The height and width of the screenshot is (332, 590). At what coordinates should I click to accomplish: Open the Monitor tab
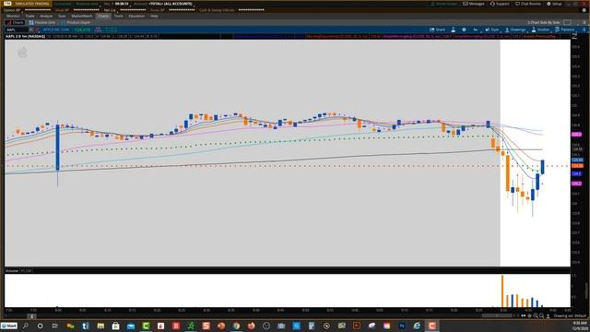tap(13, 17)
